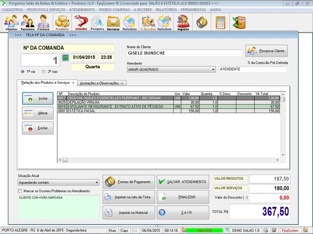Select the 1ª via radio button

(23, 72)
